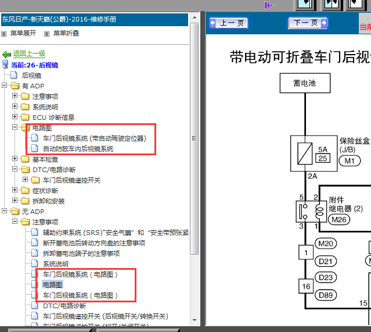Viewport: 371px width, 332px height.
Task: Click the 东风日产-新天籁(公爵)-2016-维修手册 title bar
Action: tap(95, 19)
